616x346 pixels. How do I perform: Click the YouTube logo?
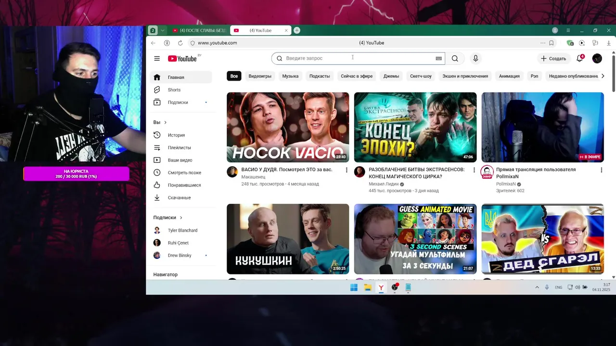[x=182, y=59]
